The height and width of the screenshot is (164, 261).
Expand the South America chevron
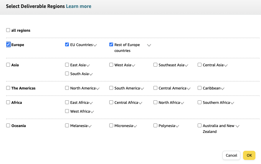[x=142, y=89]
